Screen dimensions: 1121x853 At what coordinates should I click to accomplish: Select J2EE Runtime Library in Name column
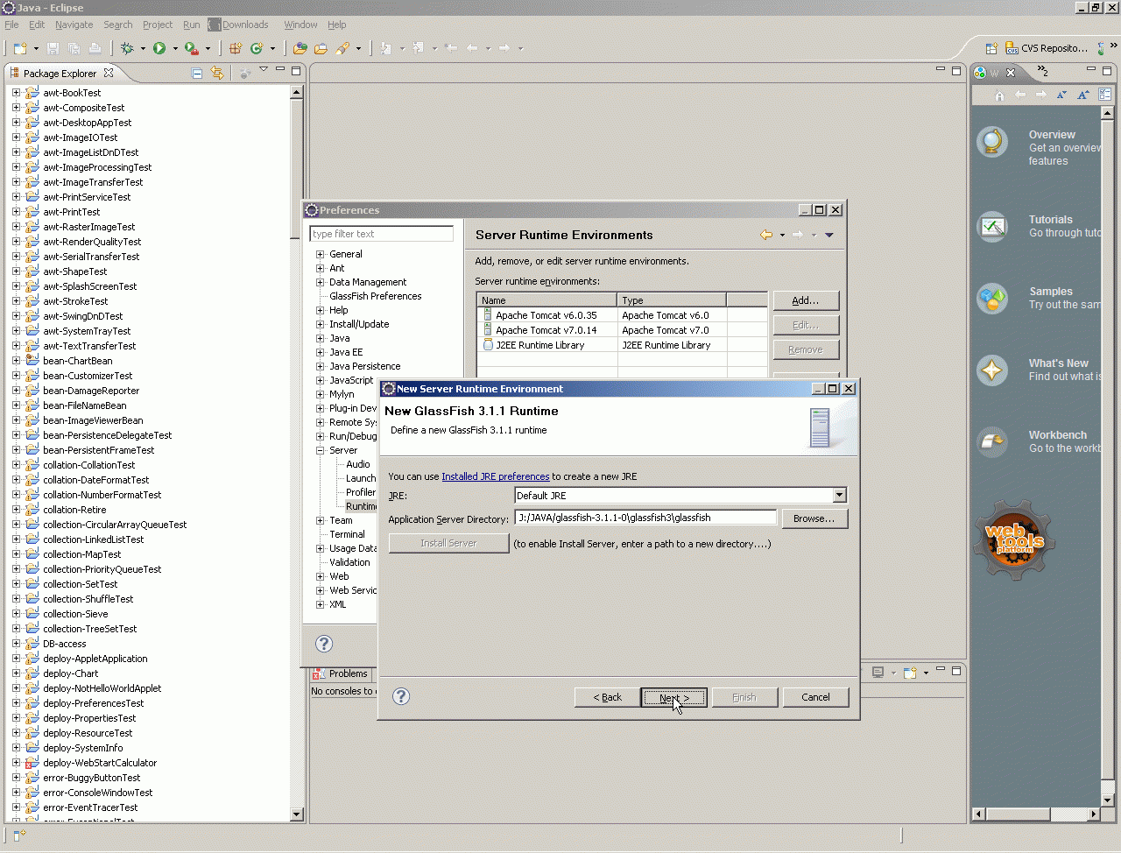(539, 345)
